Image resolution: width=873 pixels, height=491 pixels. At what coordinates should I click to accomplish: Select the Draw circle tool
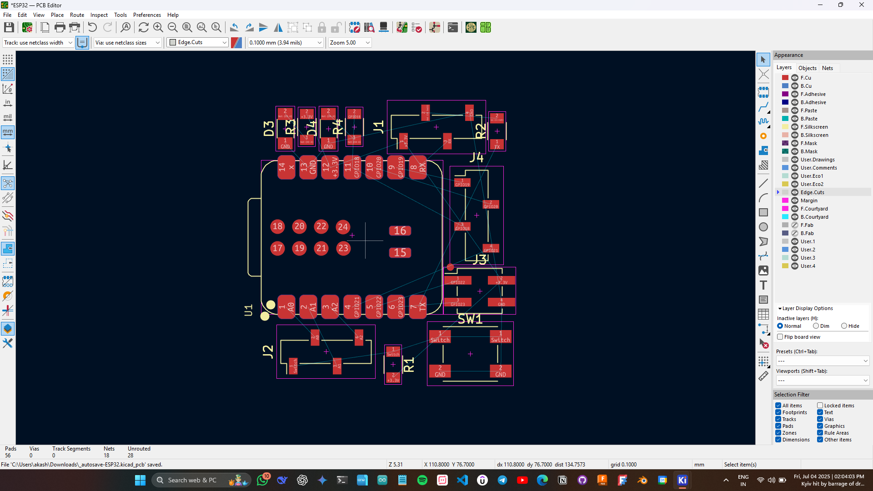[x=763, y=227]
